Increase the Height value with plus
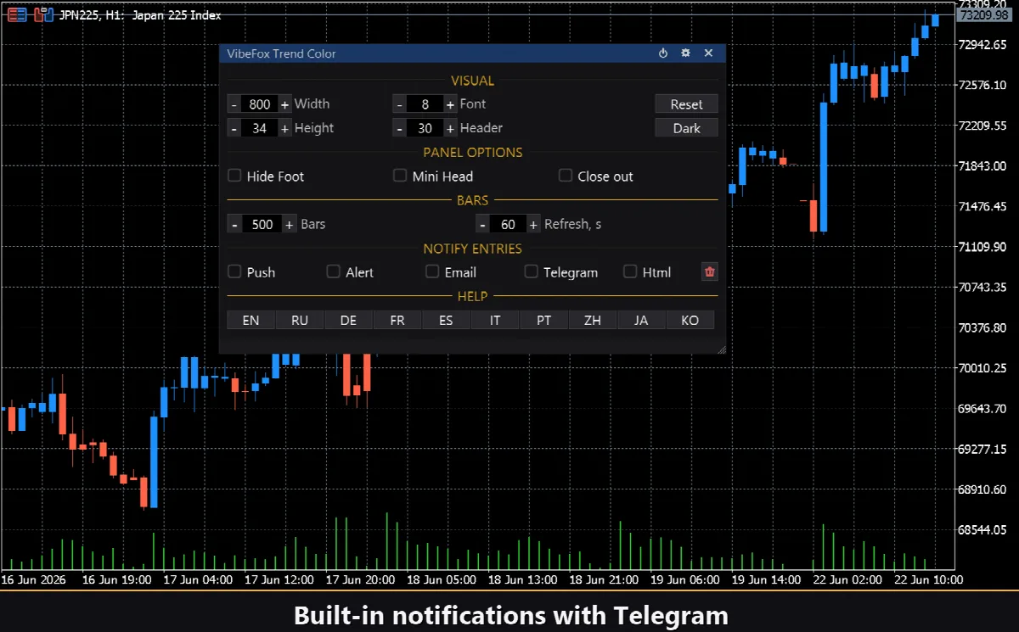Screen dimensions: 1019x632 click(x=284, y=128)
